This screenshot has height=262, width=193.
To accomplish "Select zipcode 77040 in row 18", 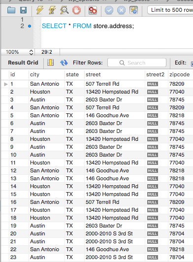I will point(181,218).
